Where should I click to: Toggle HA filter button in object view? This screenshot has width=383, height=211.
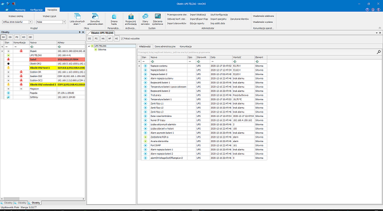point(103,38)
